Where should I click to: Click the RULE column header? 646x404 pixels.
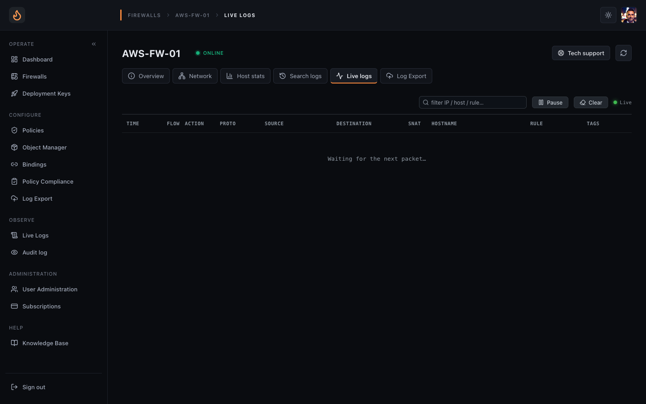pos(537,123)
